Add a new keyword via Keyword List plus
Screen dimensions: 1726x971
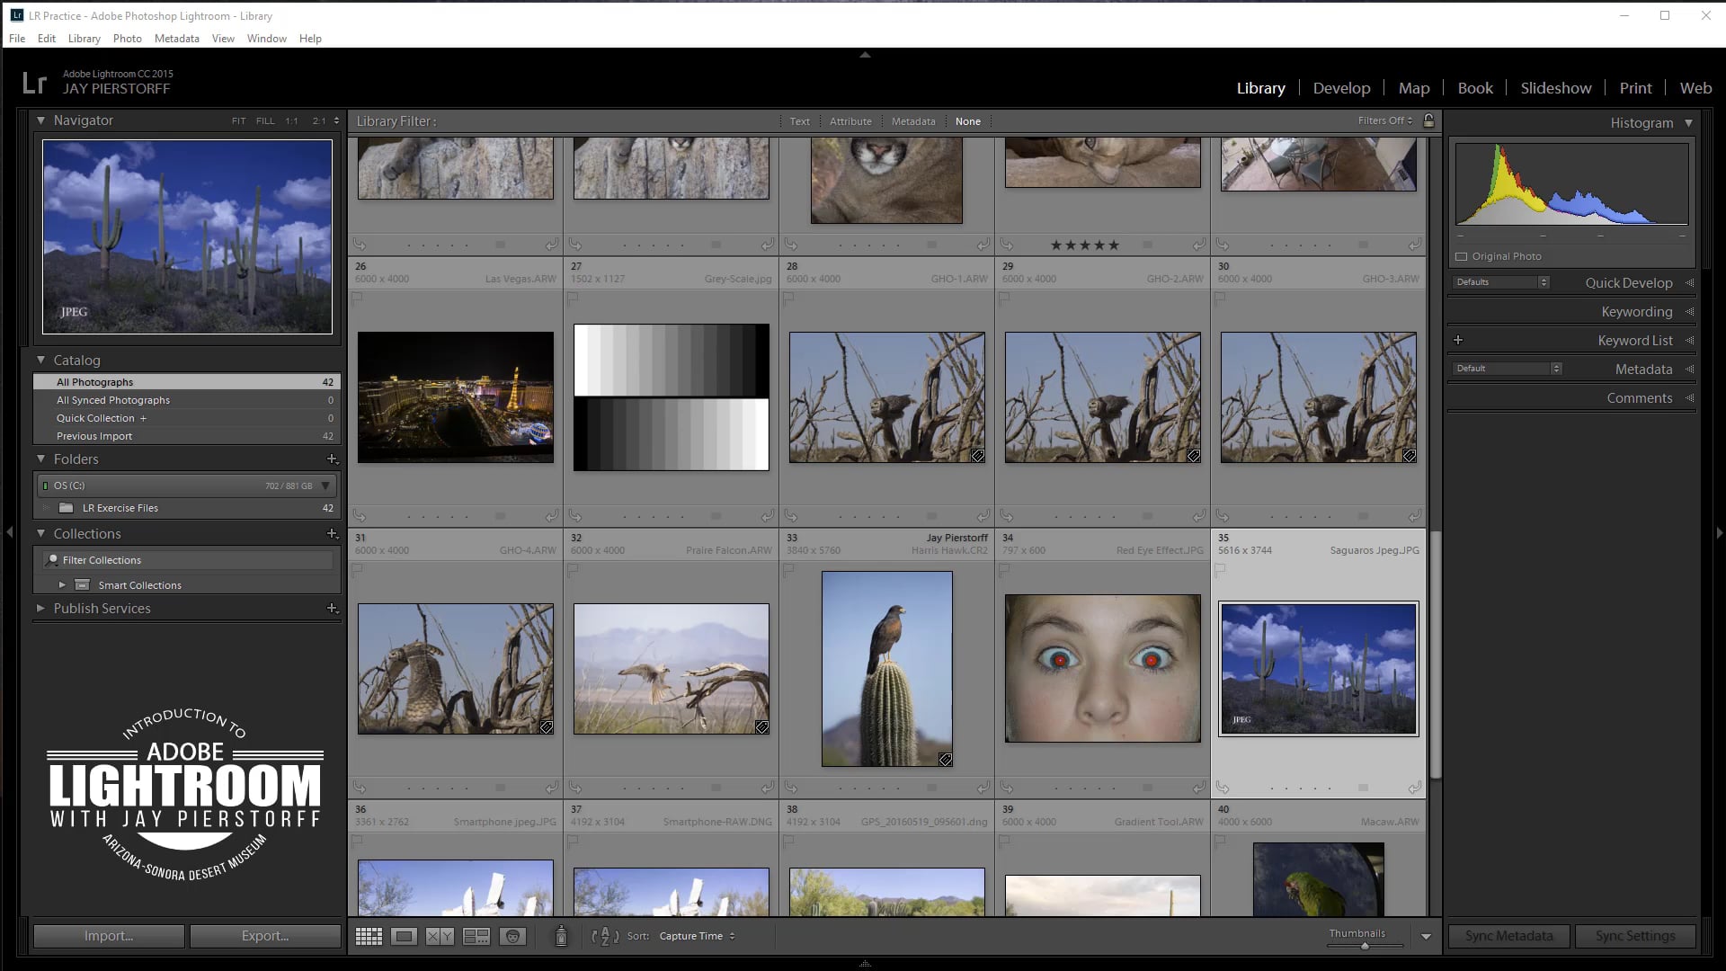click(1458, 340)
